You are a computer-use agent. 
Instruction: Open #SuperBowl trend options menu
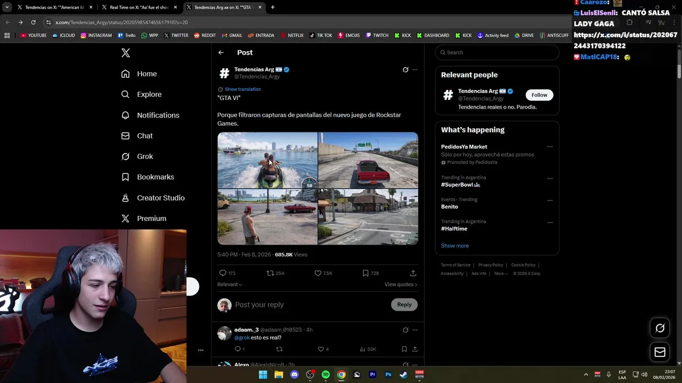(550, 178)
